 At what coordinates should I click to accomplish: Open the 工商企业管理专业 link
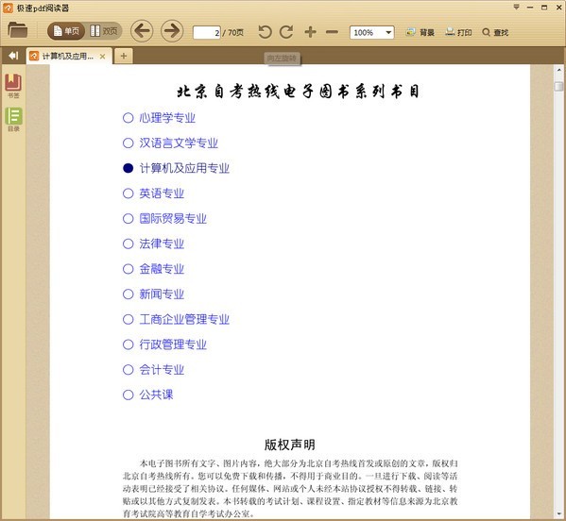click(184, 319)
